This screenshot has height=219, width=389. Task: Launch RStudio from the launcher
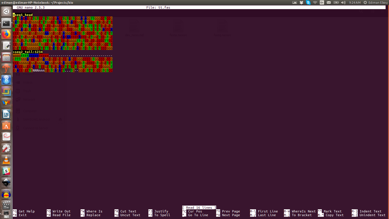(6, 80)
